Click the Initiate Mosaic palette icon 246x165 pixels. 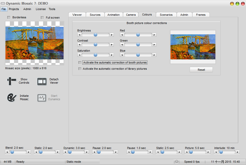click(x=12, y=98)
